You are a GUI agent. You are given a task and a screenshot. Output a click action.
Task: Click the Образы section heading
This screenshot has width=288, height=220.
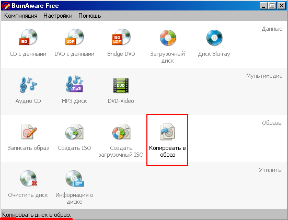coord(272,123)
